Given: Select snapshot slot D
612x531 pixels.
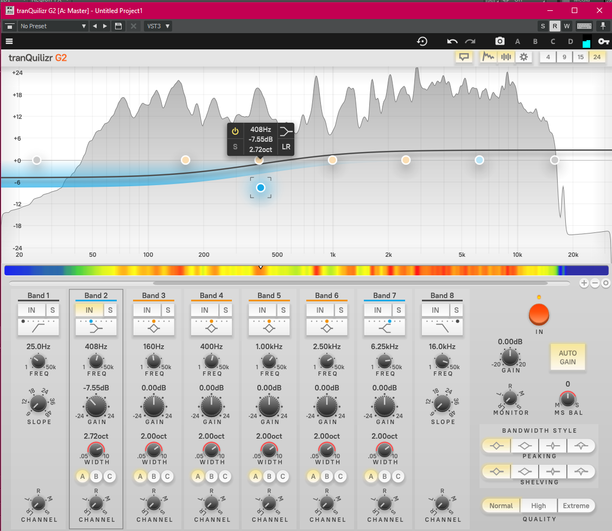Looking at the screenshot, I should 570,41.
